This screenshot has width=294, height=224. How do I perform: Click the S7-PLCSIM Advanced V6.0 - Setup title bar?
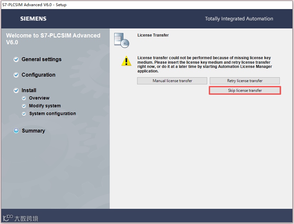coord(147,5)
